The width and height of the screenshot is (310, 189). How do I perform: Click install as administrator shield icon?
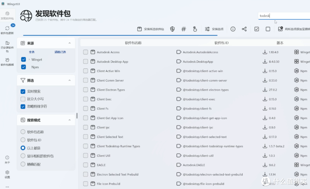pyautogui.click(x=173, y=29)
